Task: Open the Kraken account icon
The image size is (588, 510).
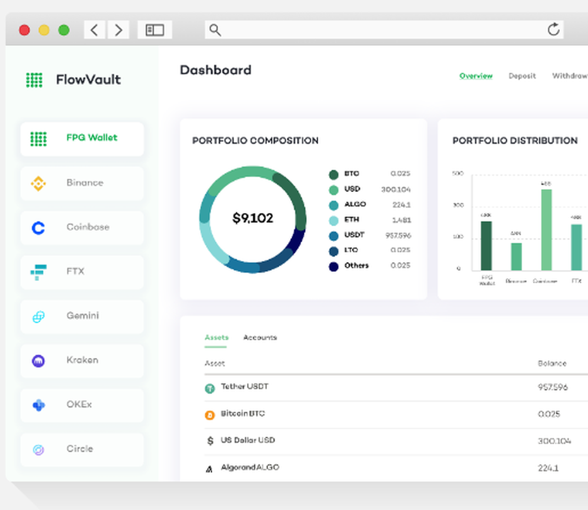Action: tap(38, 361)
